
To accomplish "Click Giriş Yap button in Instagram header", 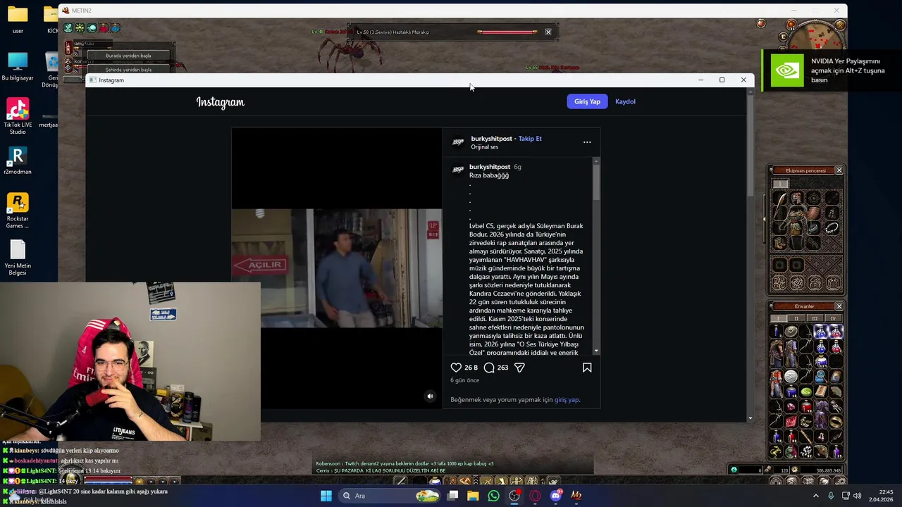I will point(587,101).
